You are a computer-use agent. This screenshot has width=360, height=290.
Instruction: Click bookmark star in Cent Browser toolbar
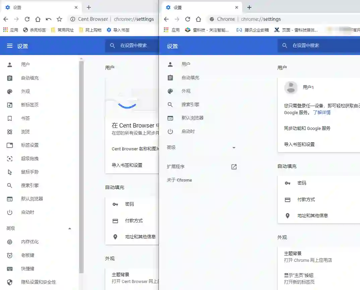click(x=59, y=19)
